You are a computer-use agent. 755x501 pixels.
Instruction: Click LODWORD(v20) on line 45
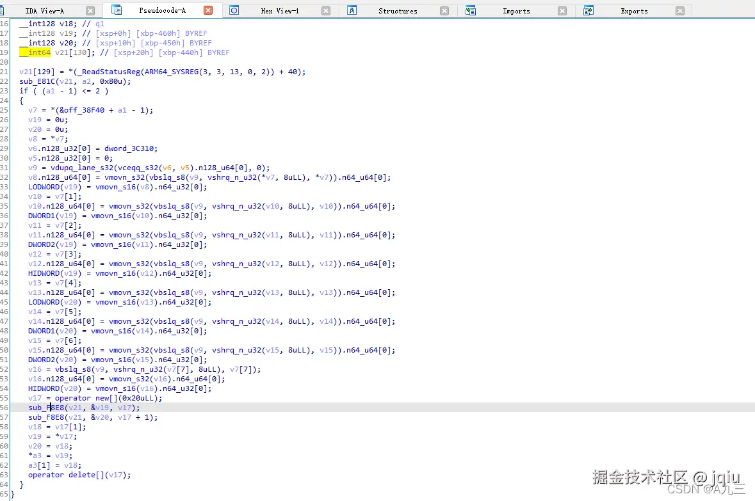coord(55,302)
